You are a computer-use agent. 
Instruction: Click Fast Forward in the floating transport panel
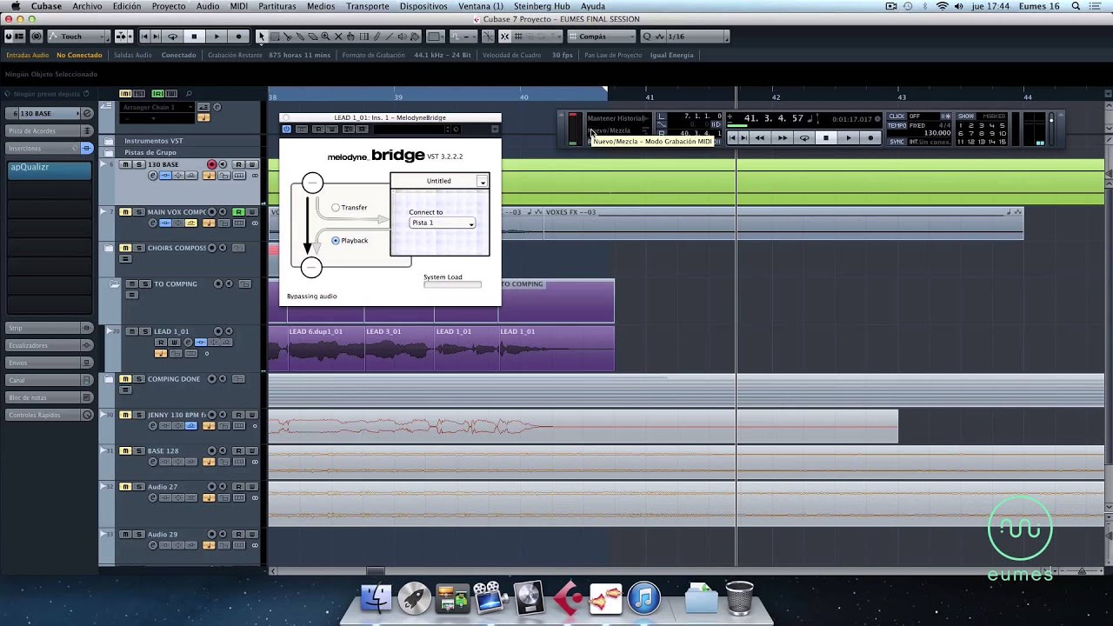coord(783,137)
